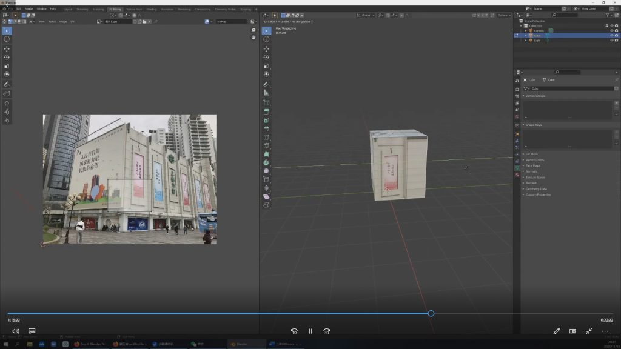The image size is (621, 349).
Task: Click the Annotate pencil tool in UV editor
Action: click(7, 84)
